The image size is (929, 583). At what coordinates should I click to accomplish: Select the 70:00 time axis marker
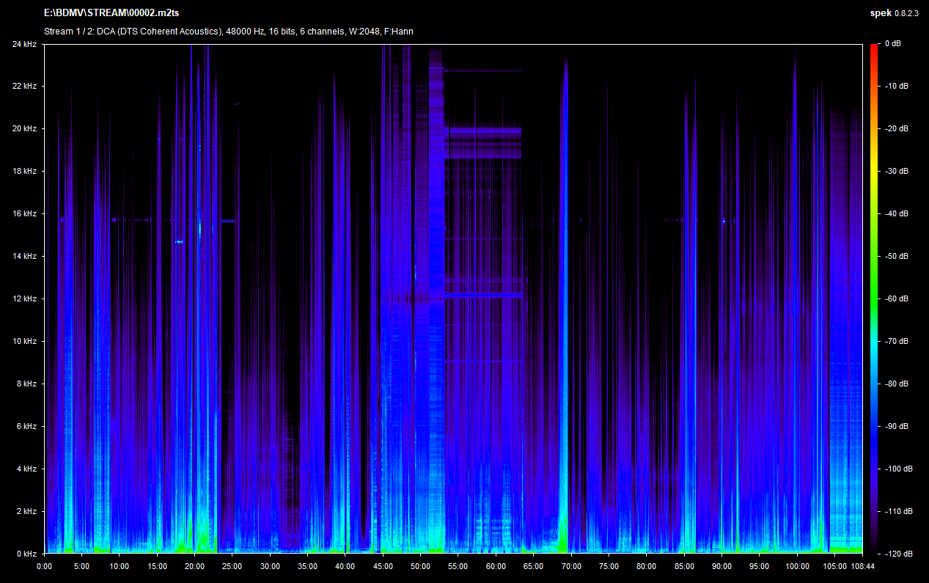coord(571,566)
